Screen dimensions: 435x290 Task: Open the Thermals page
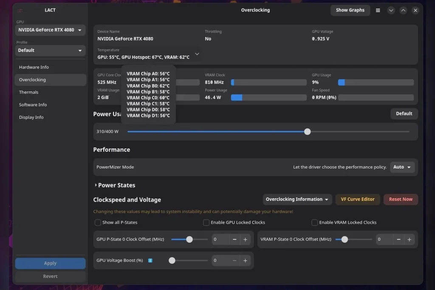(50, 92)
